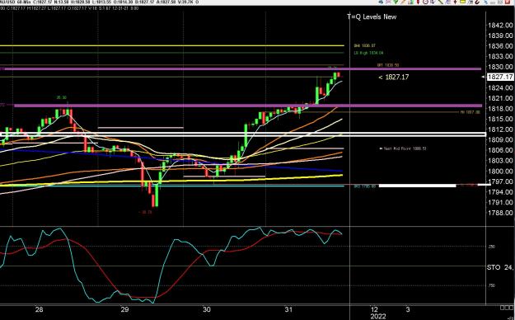
Task: Click the 'Next Mid Point' annotation text
Action: pos(403,148)
